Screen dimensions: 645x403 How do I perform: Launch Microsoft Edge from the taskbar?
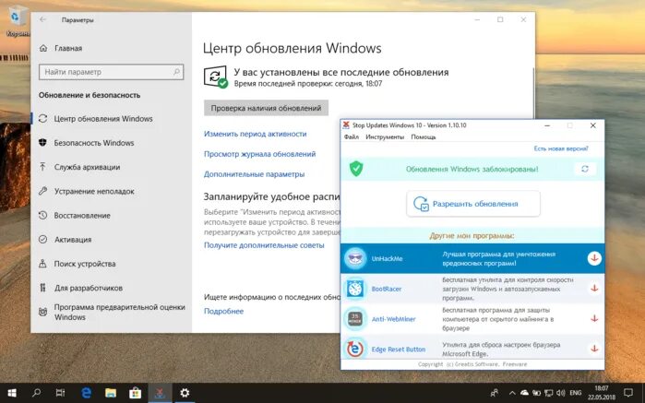click(x=87, y=393)
